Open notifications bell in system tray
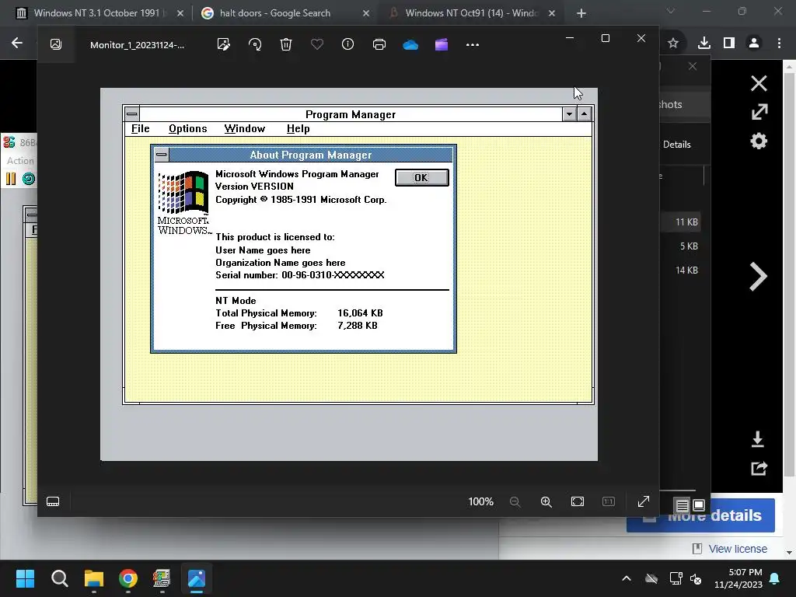Screen dimensions: 796x597 (x=775, y=578)
